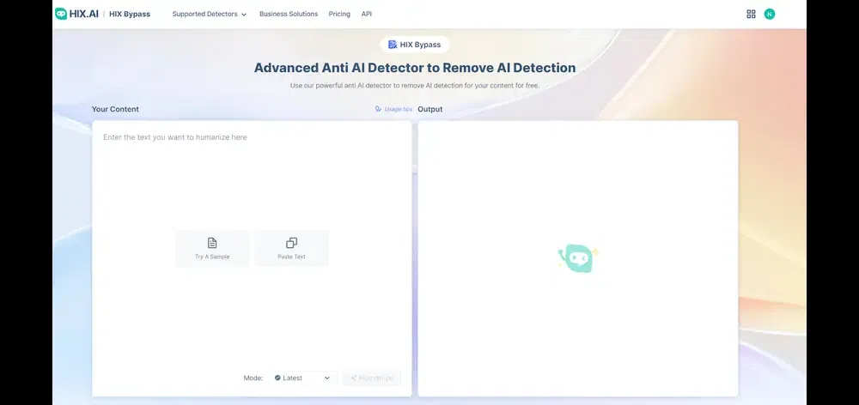The height and width of the screenshot is (405, 859).
Task: Expand the Supported Detectors menu
Action: pos(210,15)
